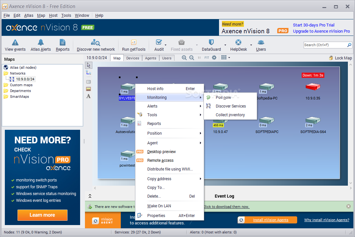Image resolution: width=355 pixels, height=237 pixels.
Task: Open the Host menu
Action: [53, 15]
